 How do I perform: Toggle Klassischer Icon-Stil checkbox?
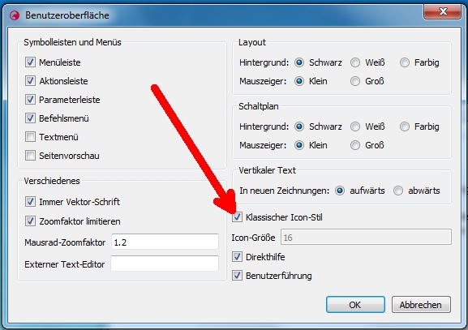coord(238,217)
